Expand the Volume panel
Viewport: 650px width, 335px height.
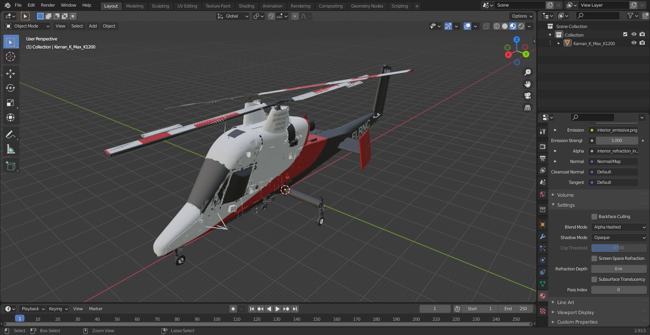(x=565, y=195)
